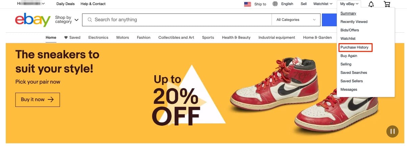Open Messages from My eBay menu
The height and width of the screenshot is (148, 407).
[x=349, y=89]
